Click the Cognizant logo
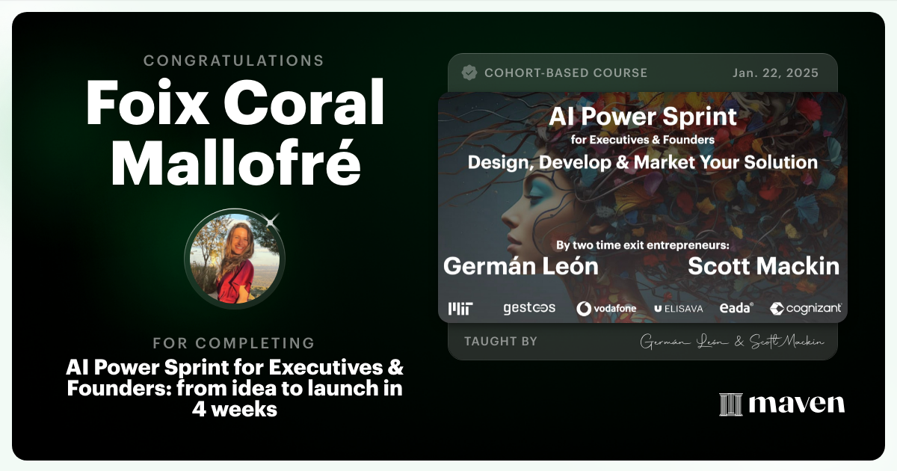This screenshot has height=471, width=897. (805, 308)
